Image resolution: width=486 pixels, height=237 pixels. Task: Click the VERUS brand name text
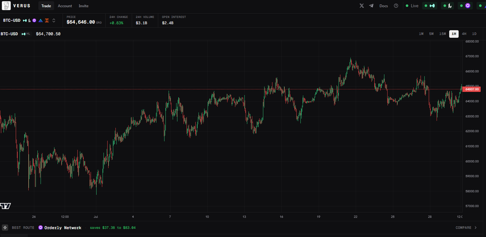coord(22,6)
